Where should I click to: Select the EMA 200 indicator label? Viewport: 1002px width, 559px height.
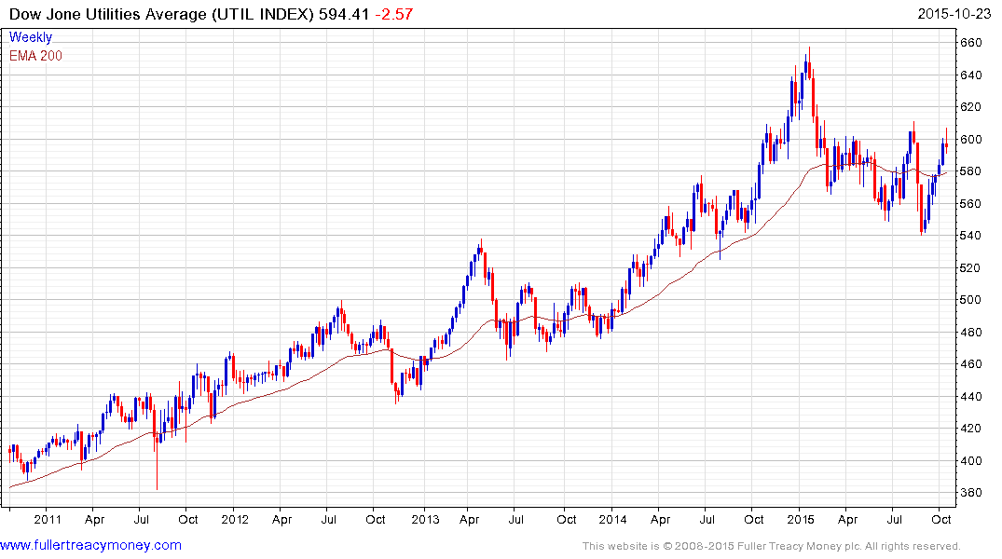pos(35,56)
